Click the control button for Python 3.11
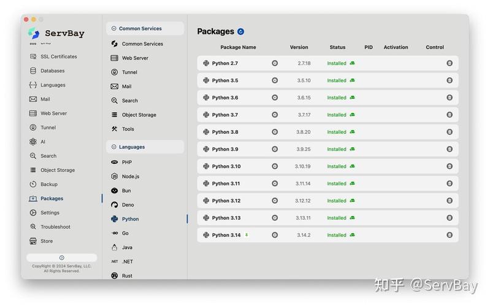 click(x=450, y=184)
